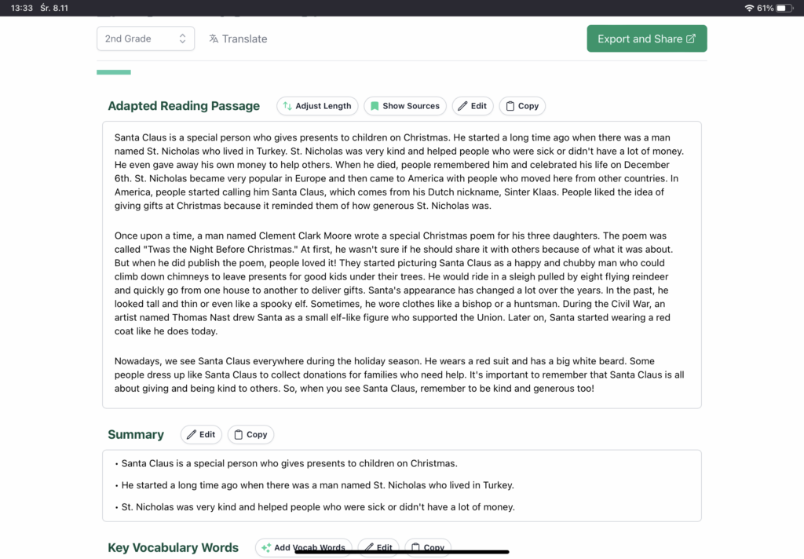Open the 2nd Grade level dropdown
The image size is (804, 559).
pyautogui.click(x=145, y=38)
